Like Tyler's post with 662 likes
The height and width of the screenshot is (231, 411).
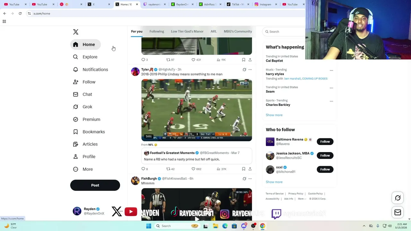[x=196, y=169]
